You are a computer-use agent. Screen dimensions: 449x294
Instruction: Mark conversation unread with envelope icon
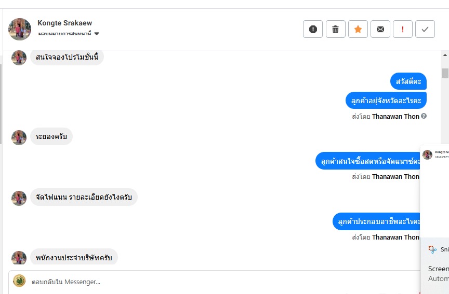coord(380,30)
